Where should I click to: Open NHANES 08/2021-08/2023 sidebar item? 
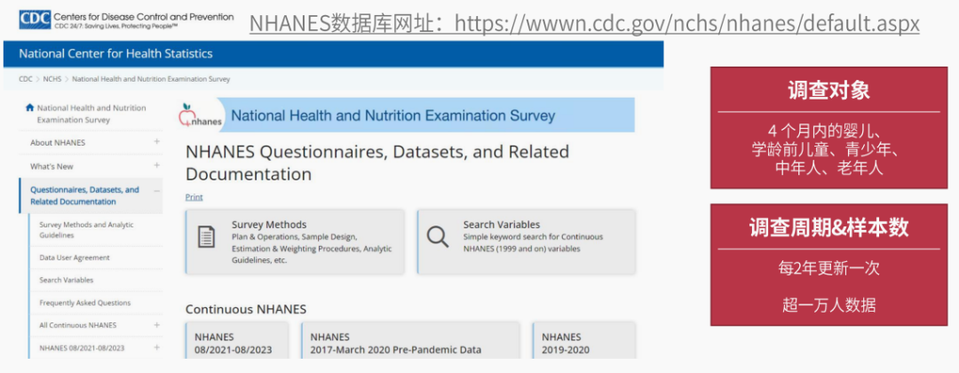[82, 348]
